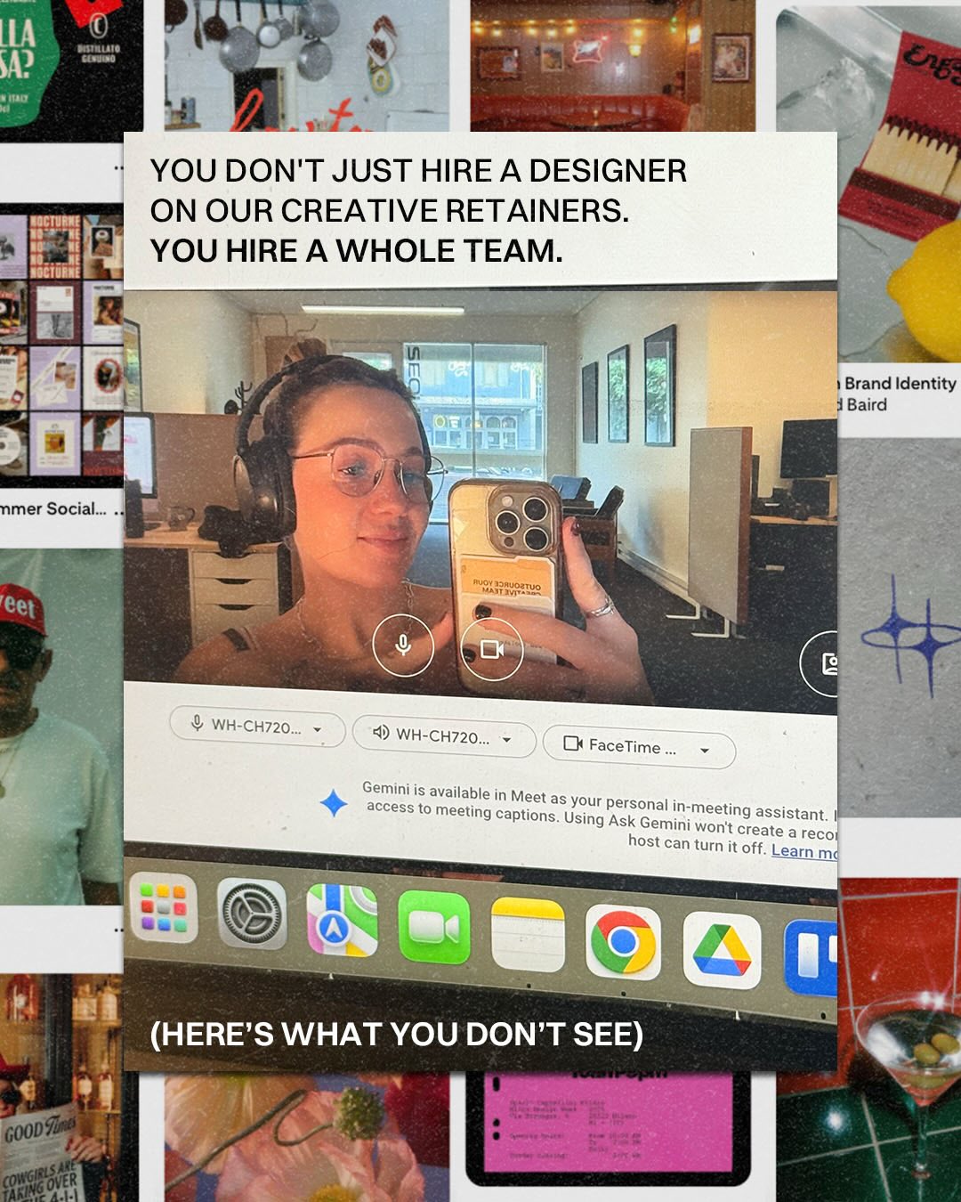Open the martini glass thumbnail
The image size is (961, 1202).
pyautogui.click(x=899, y=1040)
